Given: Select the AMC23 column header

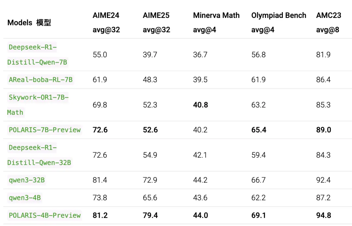Looking at the screenshot, I should click(x=329, y=15).
